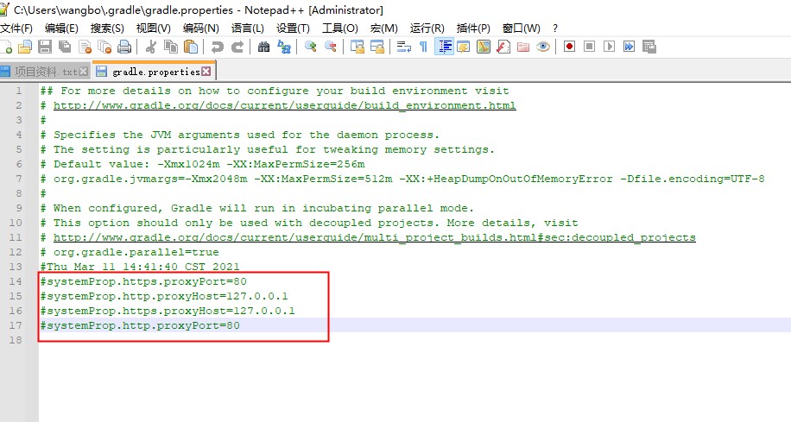Image resolution: width=791 pixels, height=422 pixels.
Task: Click the http.proxyPort=80 line
Action: coord(140,325)
